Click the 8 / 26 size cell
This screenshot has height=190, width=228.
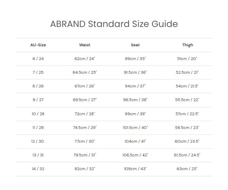pos(38,86)
